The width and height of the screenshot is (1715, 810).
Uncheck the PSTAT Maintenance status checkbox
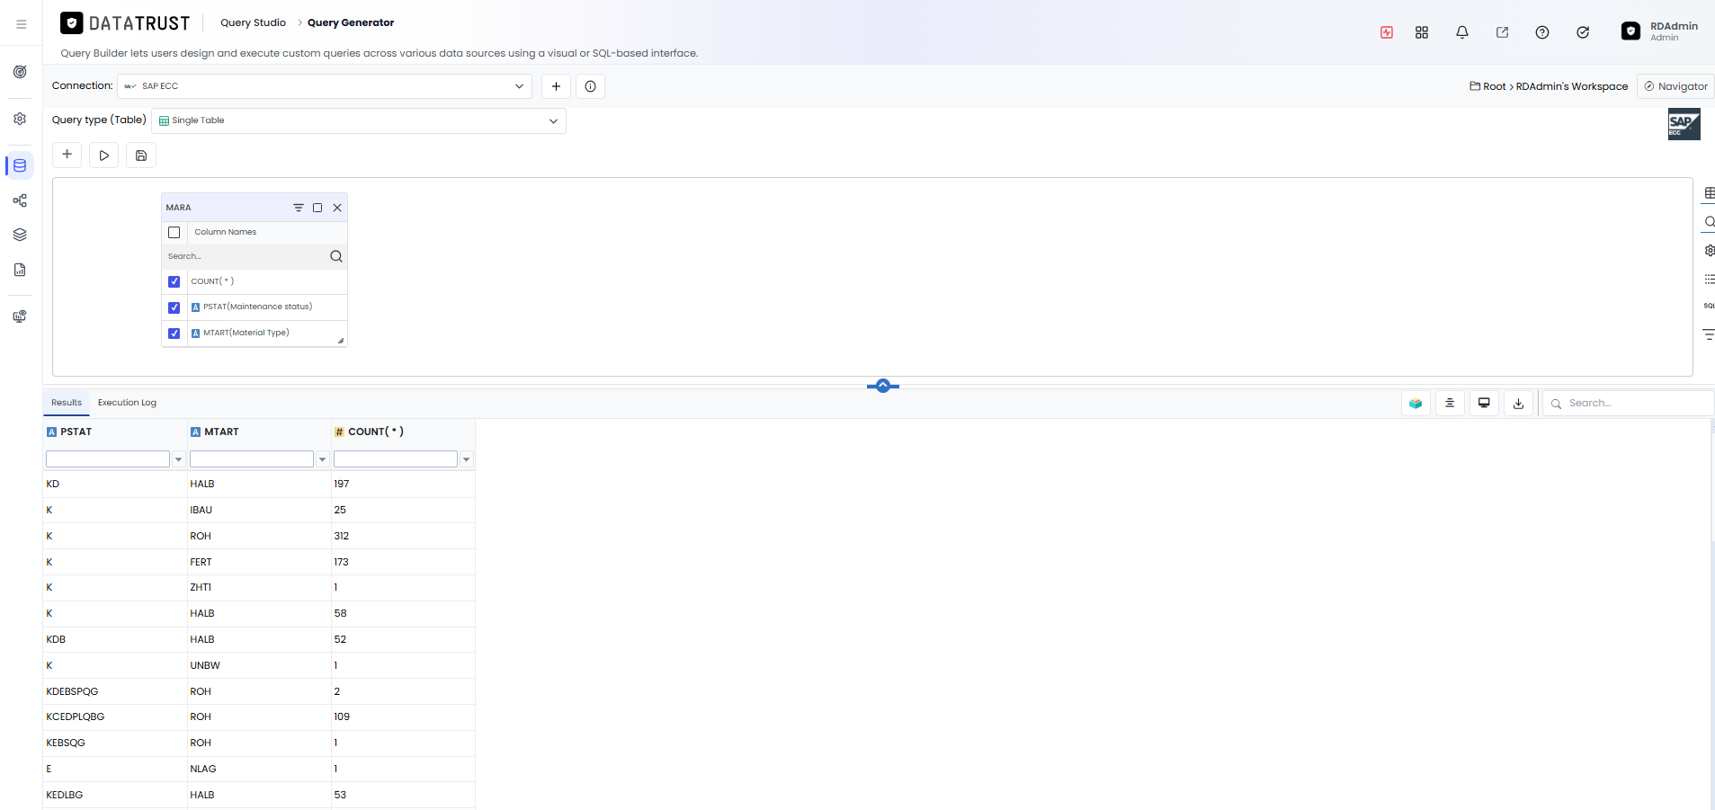coord(174,307)
